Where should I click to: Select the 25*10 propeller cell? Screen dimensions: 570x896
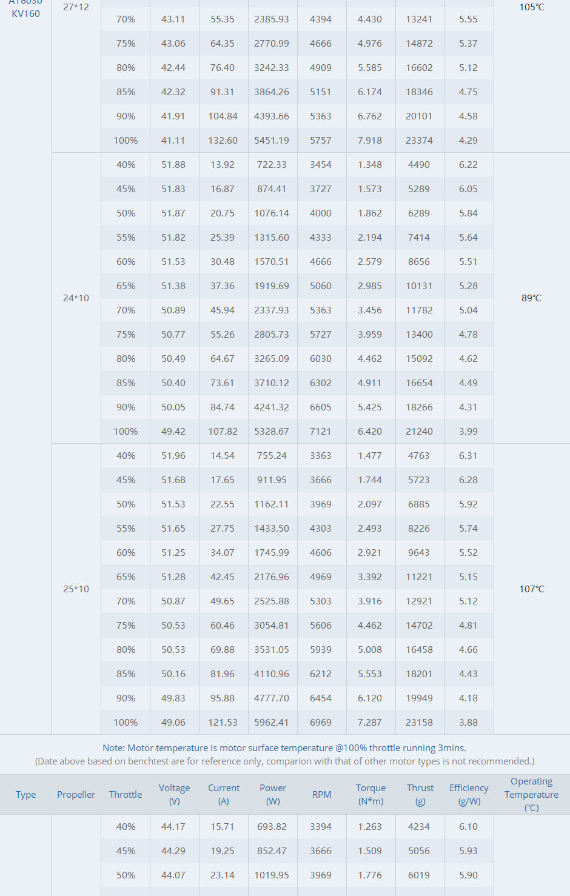pos(76,589)
